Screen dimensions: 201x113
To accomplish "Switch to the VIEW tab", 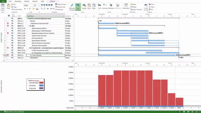I will click(42, 1).
